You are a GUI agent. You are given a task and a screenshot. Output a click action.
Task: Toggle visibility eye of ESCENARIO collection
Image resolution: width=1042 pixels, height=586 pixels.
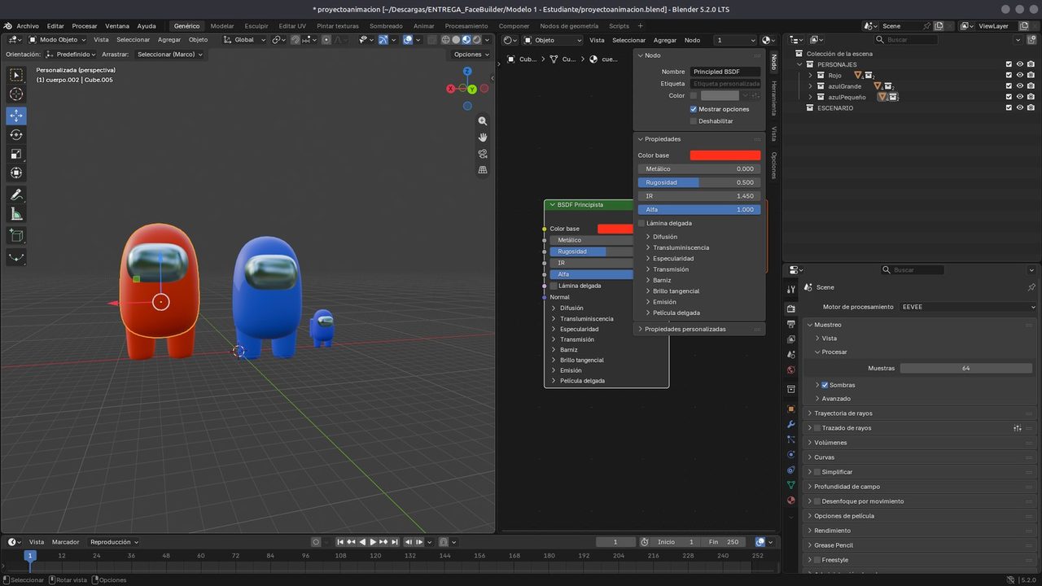[x=1020, y=107]
